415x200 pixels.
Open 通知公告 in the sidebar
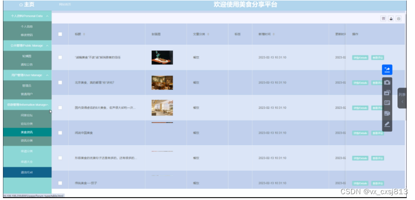27,65
